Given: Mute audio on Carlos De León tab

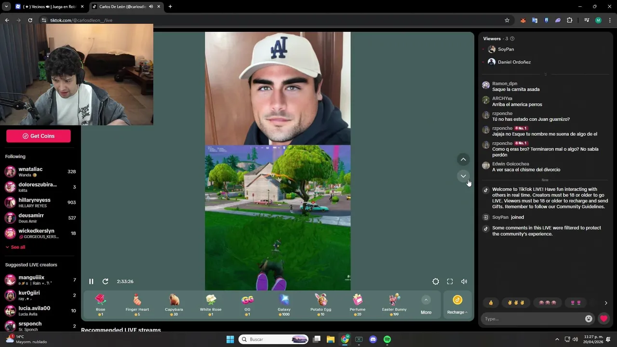Looking at the screenshot, I should [151, 7].
